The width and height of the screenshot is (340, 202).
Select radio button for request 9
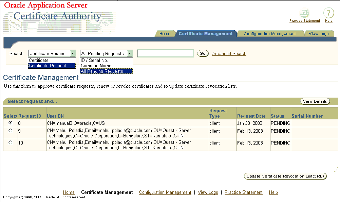click(x=10, y=131)
